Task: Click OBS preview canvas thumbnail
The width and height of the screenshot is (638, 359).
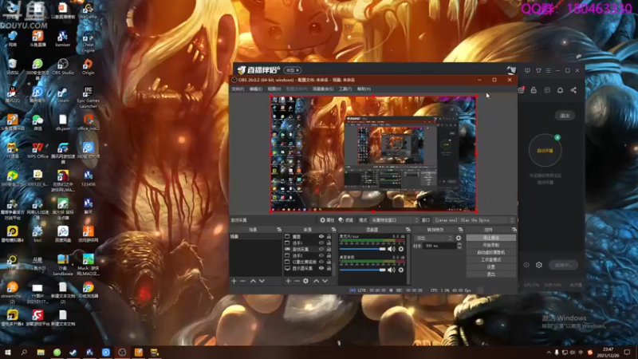Action: [x=373, y=154]
